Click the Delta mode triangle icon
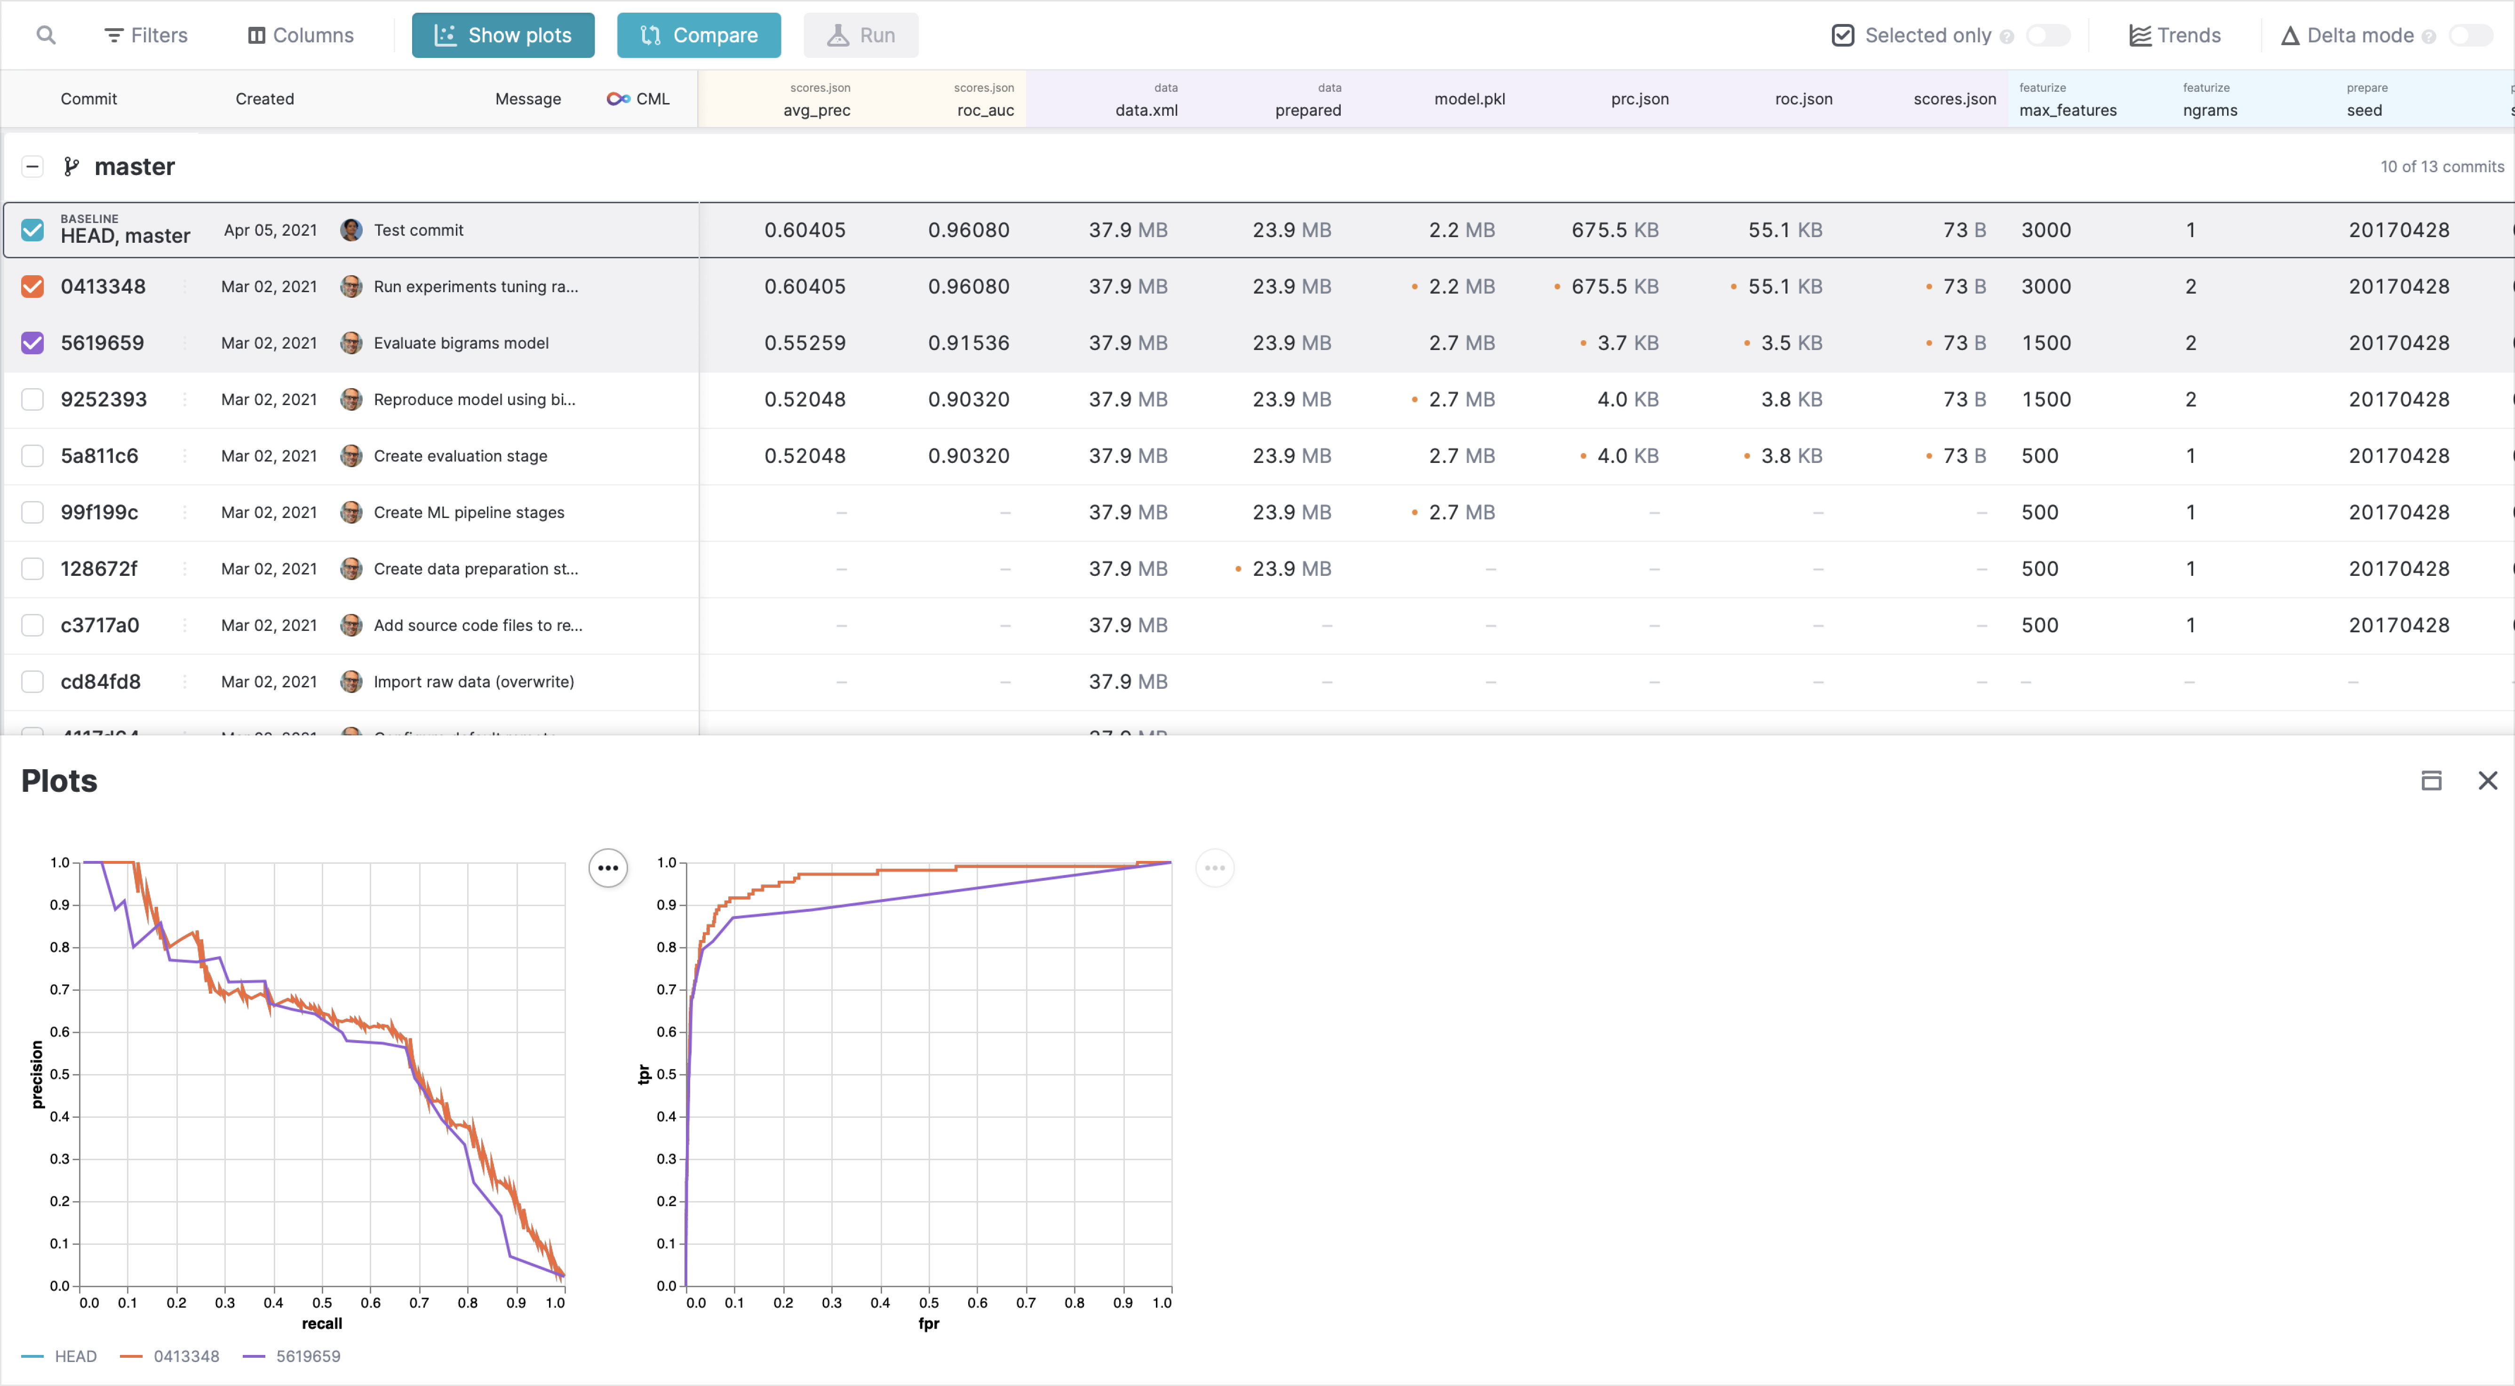This screenshot has height=1386, width=2515. tap(2290, 36)
